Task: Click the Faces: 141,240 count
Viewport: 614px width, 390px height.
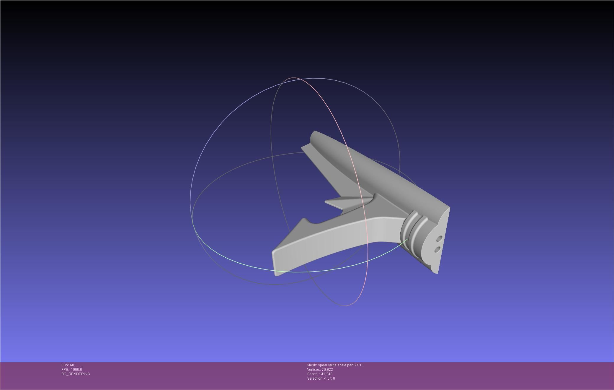Action: tap(320, 374)
